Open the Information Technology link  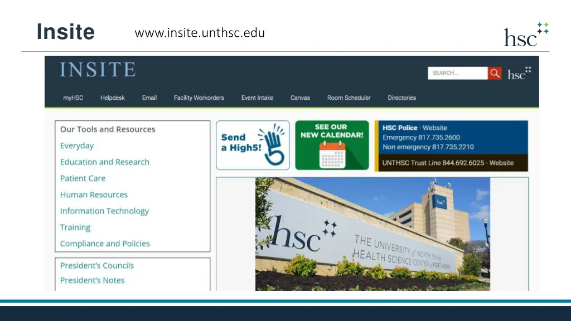pos(104,211)
